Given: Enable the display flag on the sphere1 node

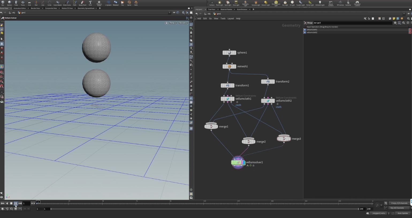Looking at the screenshot, I should (x=235, y=53).
